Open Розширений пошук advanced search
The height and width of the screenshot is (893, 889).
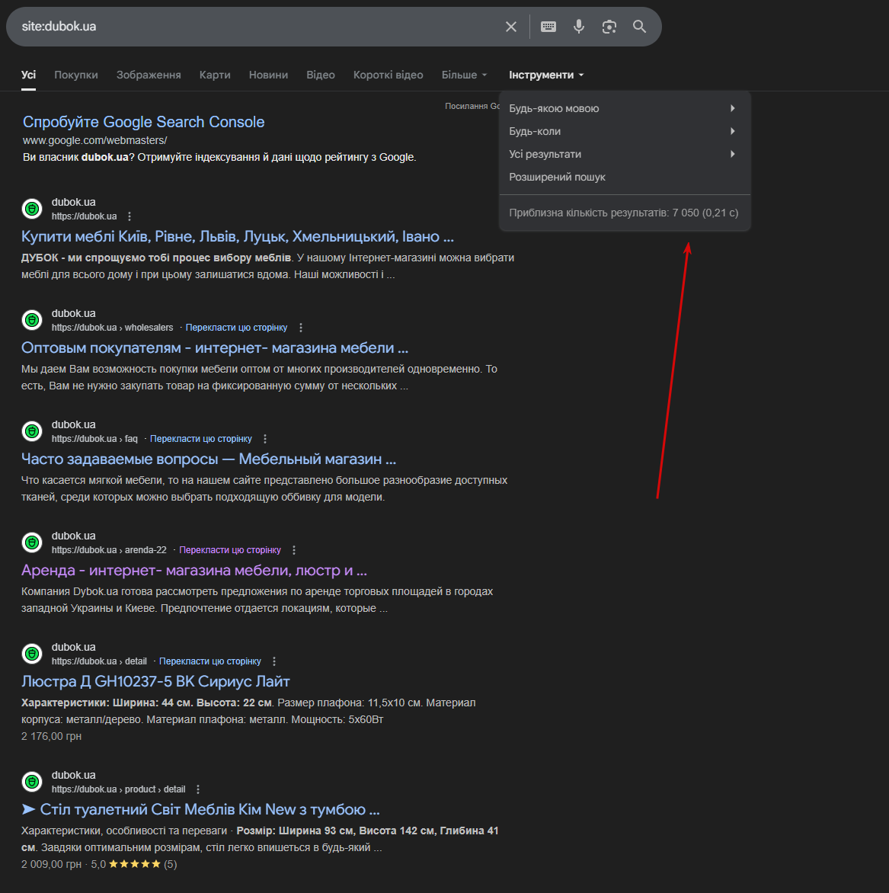(x=558, y=177)
